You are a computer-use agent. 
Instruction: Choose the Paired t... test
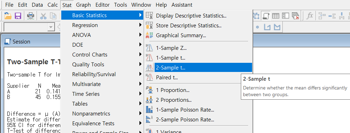pyautogui.click(x=198, y=78)
